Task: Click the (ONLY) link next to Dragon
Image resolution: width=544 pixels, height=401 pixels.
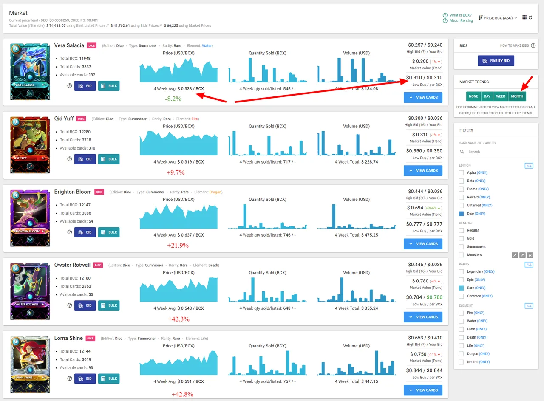Action: click(484, 354)
